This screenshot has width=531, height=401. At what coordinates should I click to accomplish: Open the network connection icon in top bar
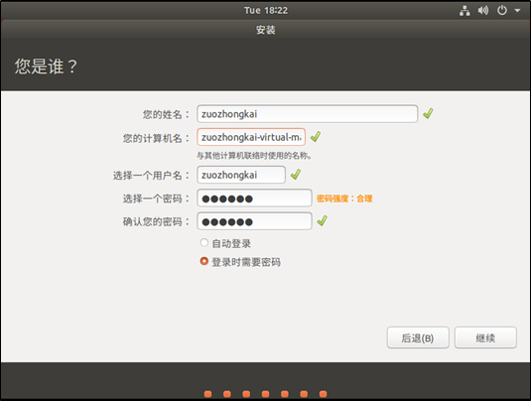pyautogui.click(x=465, y=11)
